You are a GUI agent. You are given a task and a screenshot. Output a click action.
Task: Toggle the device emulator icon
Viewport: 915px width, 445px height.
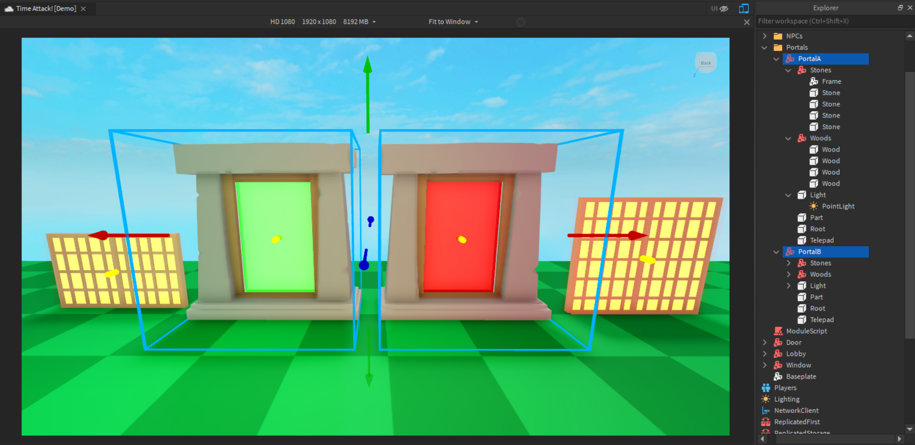(x=744, y=8)
